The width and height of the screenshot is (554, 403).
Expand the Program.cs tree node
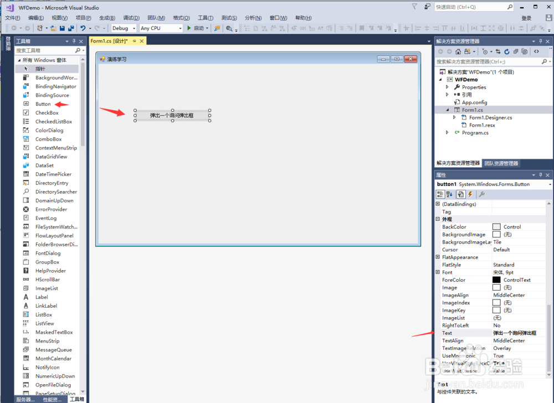pyautogui.click(x=447, y=133)
